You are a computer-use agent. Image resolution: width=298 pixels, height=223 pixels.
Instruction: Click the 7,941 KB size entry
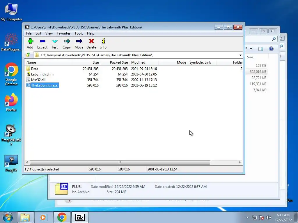pyautogui.click(x=260, y=90)
